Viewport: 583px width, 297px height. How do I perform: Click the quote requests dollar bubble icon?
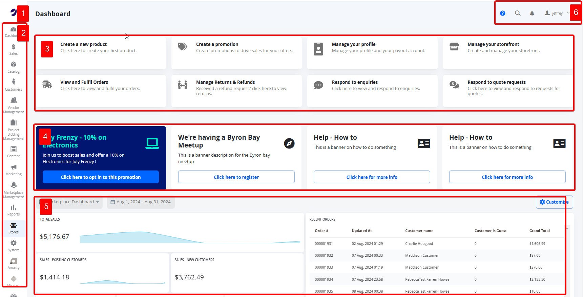(x=454, y=85)
